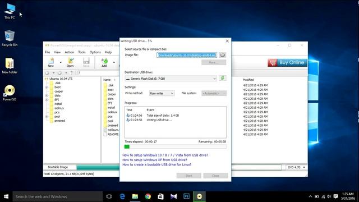Click the Start button in the dialog

pyautogui.click(x=188, y=176)
